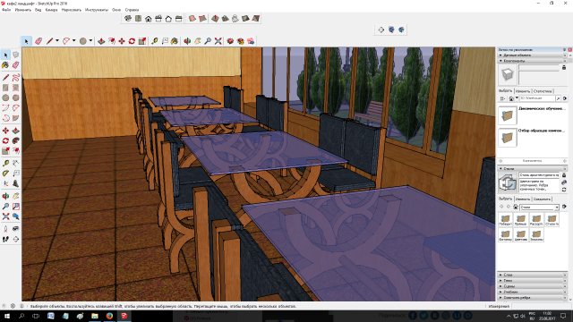Pick the Protractor tool in left palette

click(6, 173)
